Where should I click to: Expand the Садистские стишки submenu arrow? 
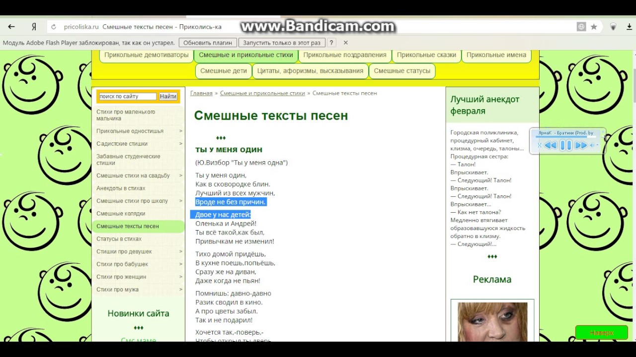coord(180,144)
